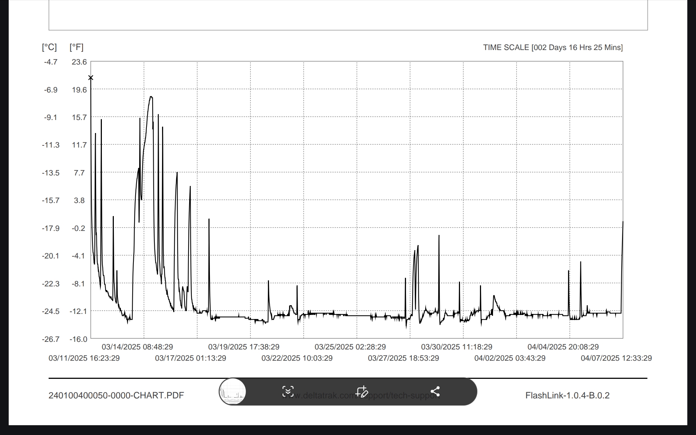Click the '03/17/2025 01:13:29' timestamp
This screenshot has width=696, height=435.
(191, 358)
